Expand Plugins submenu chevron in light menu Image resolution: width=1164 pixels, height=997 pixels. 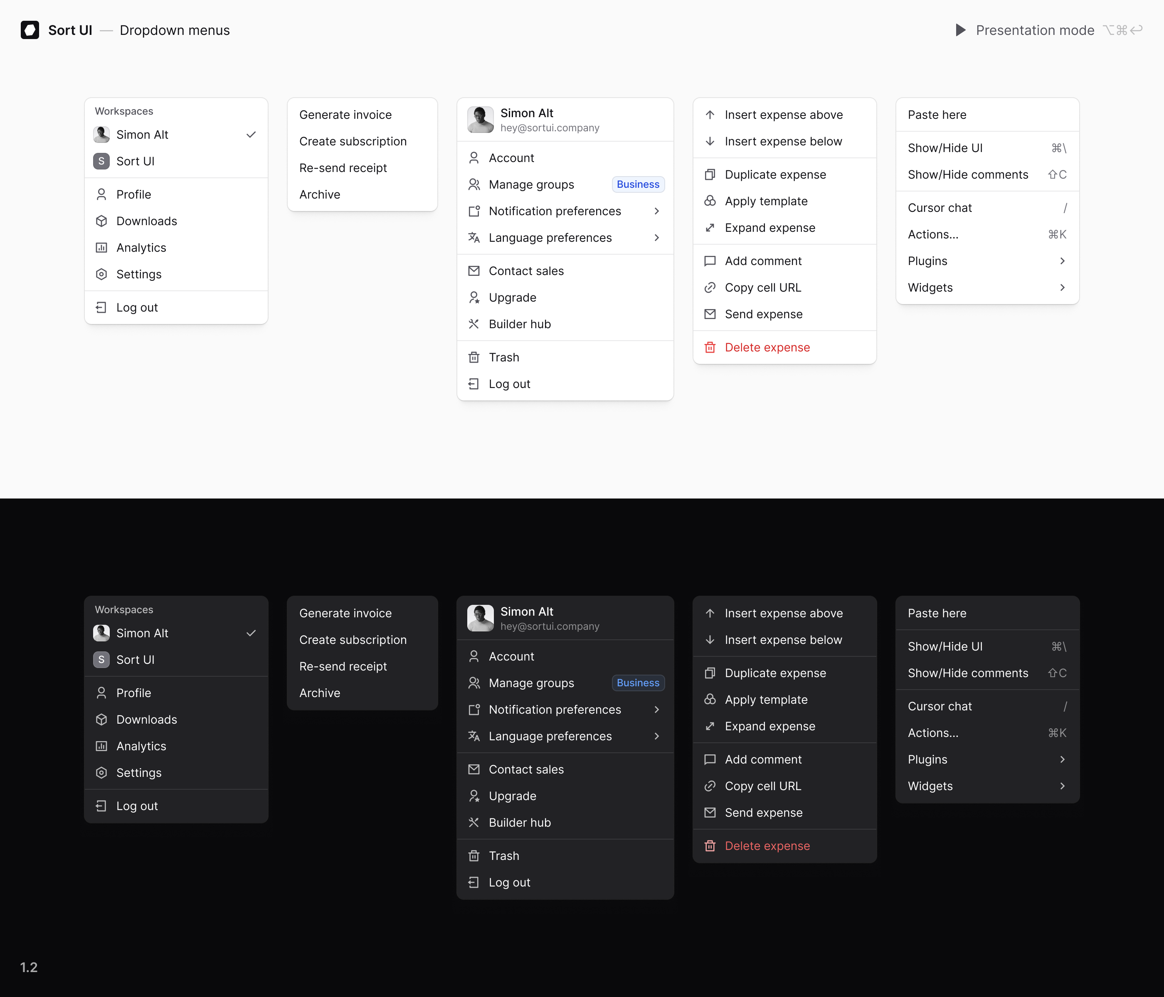coord(1062,261)
